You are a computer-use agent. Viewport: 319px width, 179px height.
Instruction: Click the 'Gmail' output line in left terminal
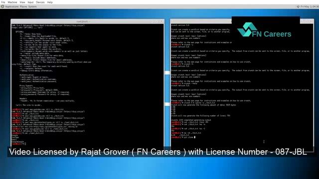14,140
